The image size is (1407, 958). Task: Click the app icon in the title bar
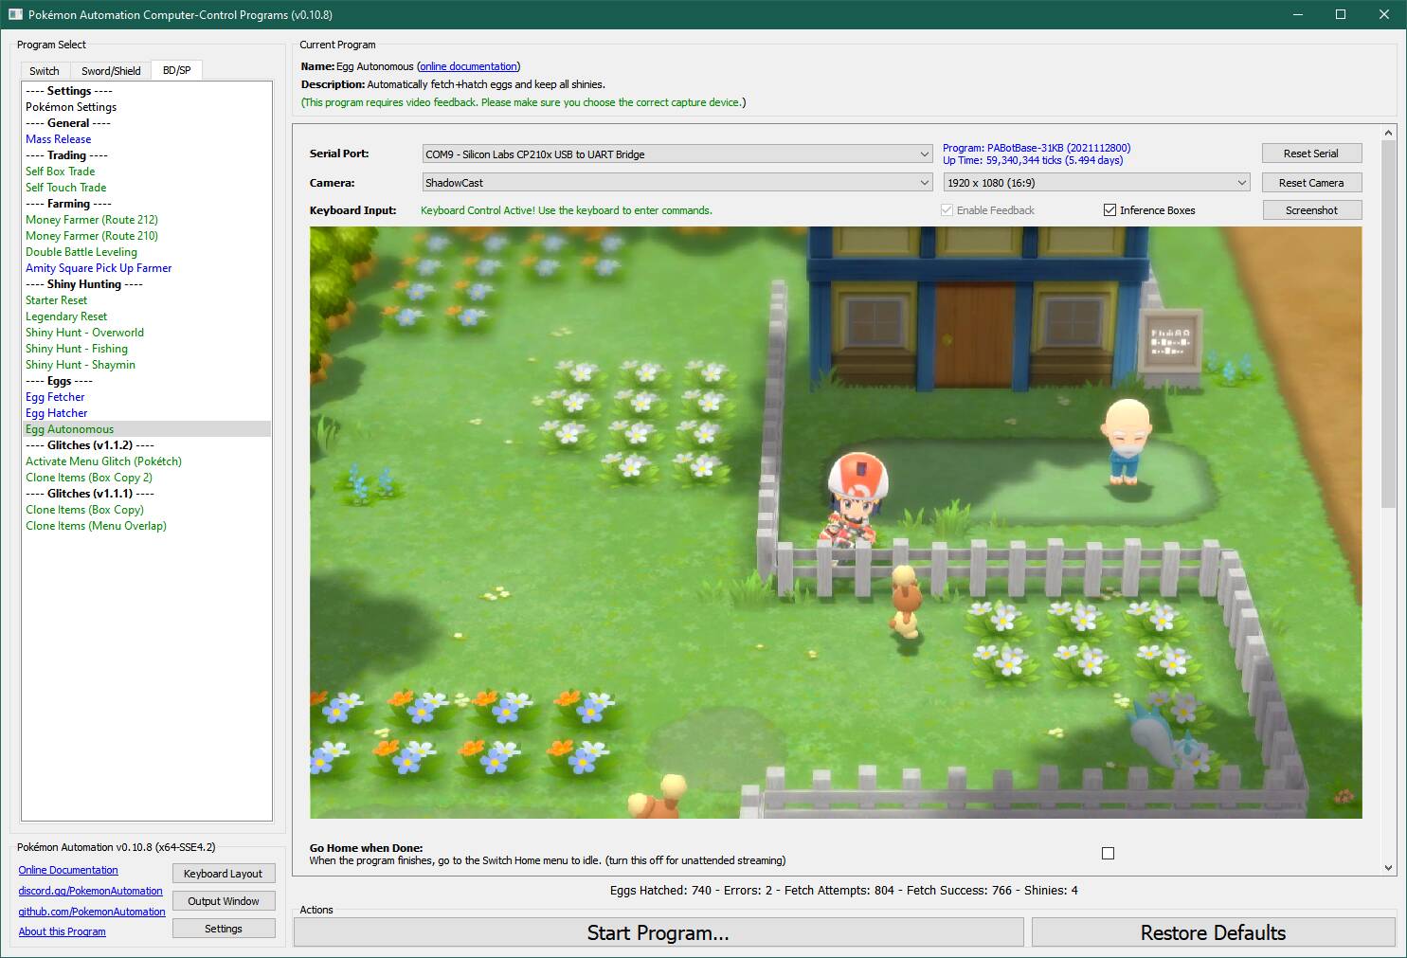pyautogui.click(x=15, y=14)
